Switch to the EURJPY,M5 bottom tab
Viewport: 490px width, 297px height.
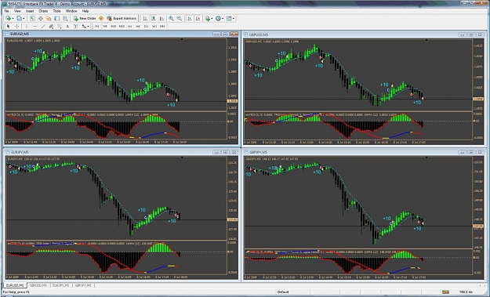[x=60, y=285]
